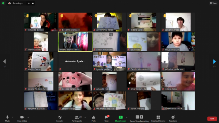Expand Share Screen options arrow
Viewport: 219px width, 123px height.
127,117
